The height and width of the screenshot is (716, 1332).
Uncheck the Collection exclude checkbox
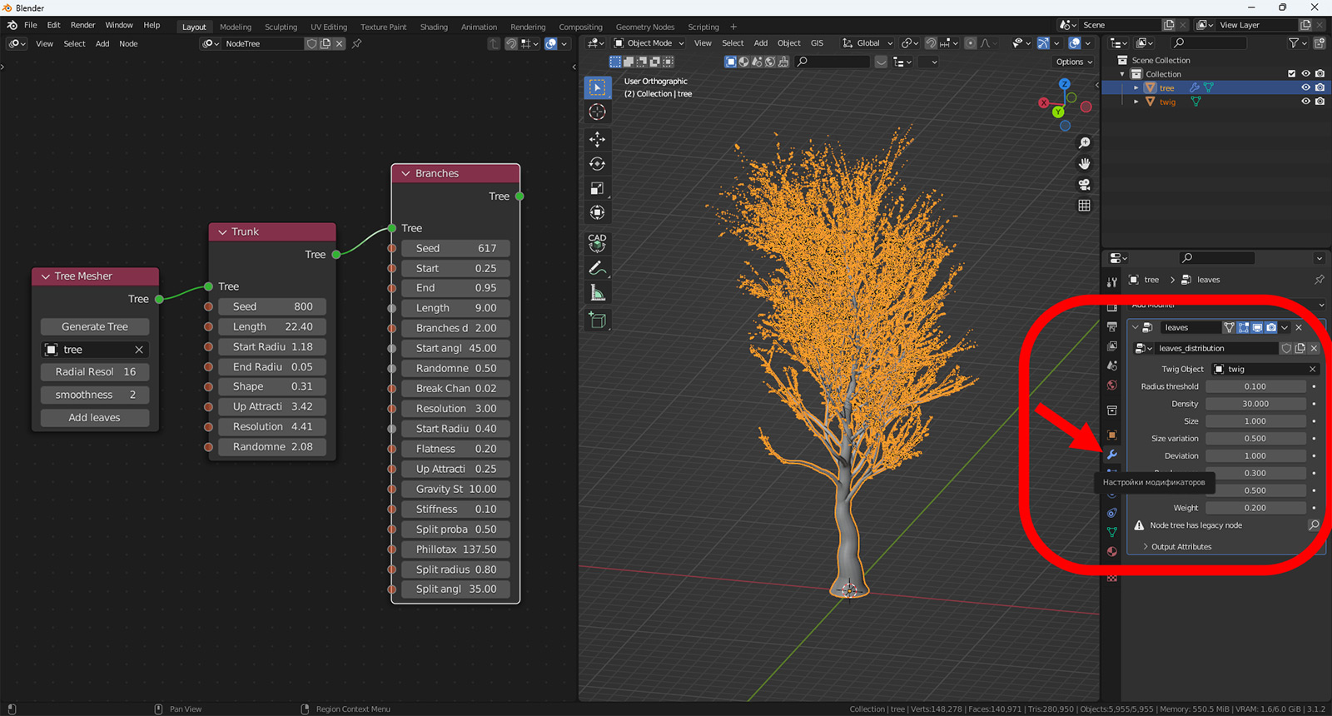[x=1291, y=74]
